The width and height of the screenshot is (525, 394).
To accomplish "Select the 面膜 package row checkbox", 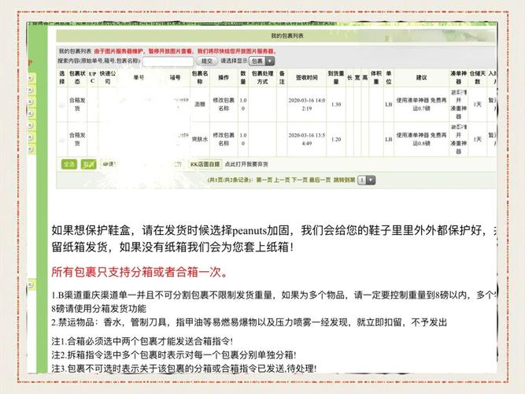I will click(x=62, y=106).
